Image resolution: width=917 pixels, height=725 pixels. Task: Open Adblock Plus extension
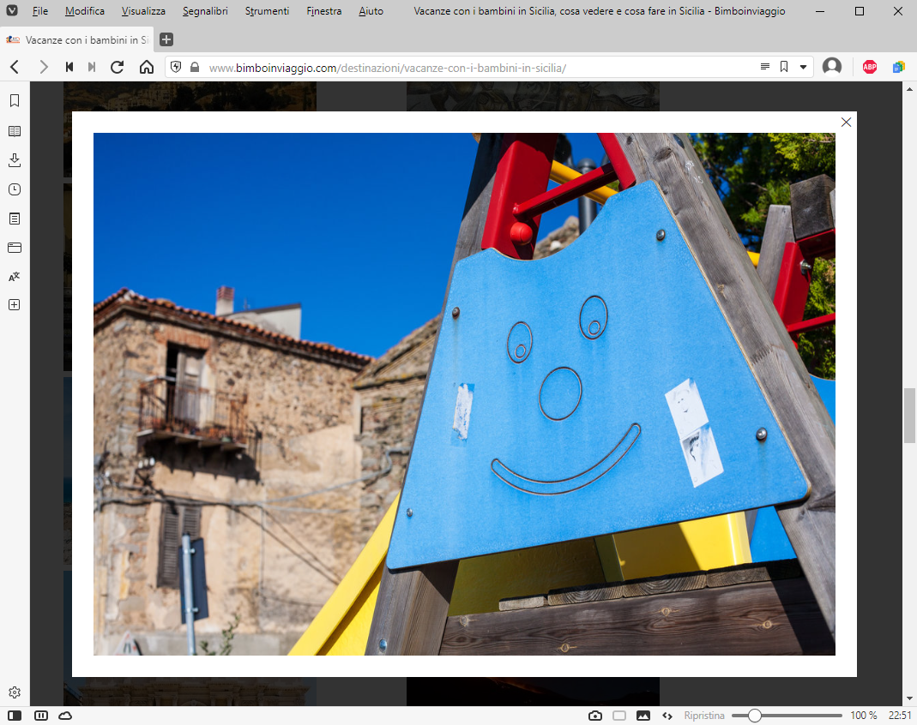(870, 67)
